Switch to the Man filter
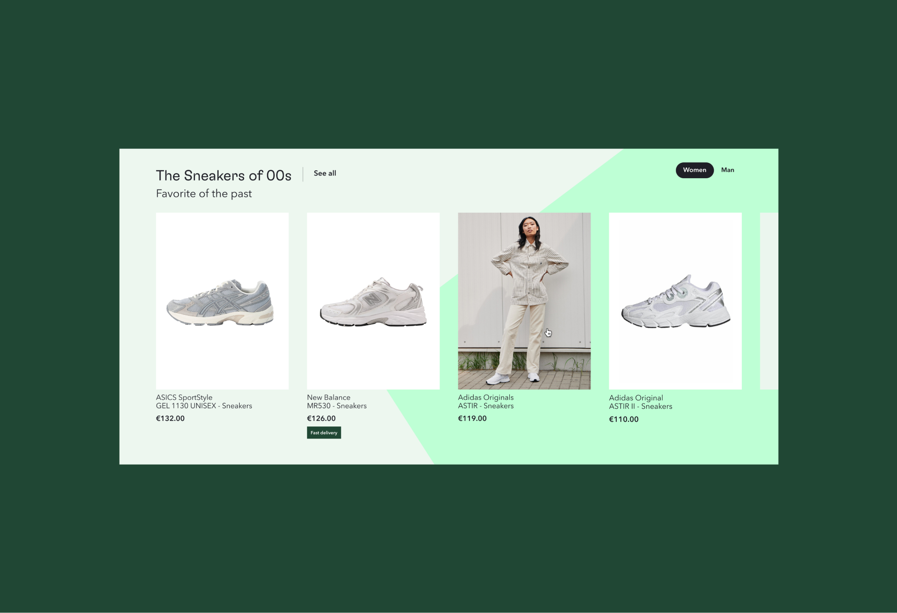The height and width of the screenshot is (613, 897). click(x=727, y=170)
